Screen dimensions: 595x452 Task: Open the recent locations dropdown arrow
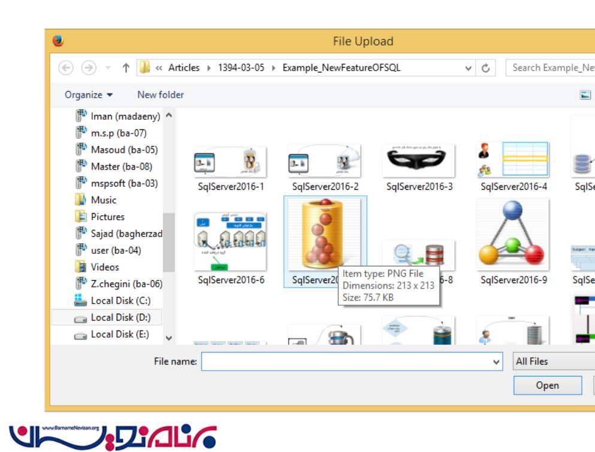(x=108, y=68)
